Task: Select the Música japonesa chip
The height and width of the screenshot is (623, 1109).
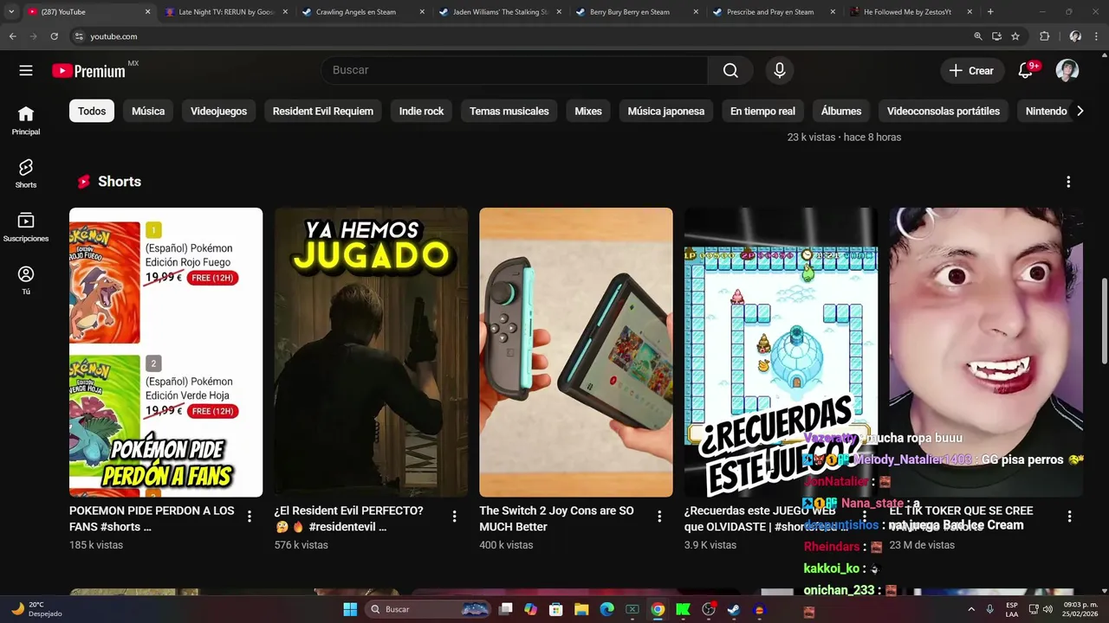Action: click(666, 111)
